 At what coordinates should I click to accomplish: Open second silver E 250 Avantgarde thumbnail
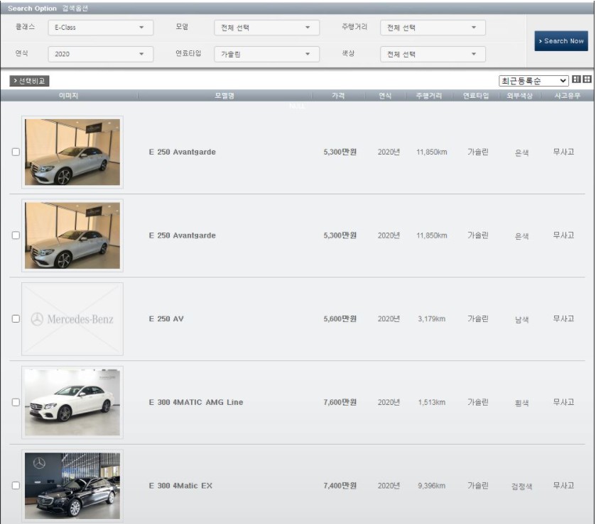pos(72,235)
